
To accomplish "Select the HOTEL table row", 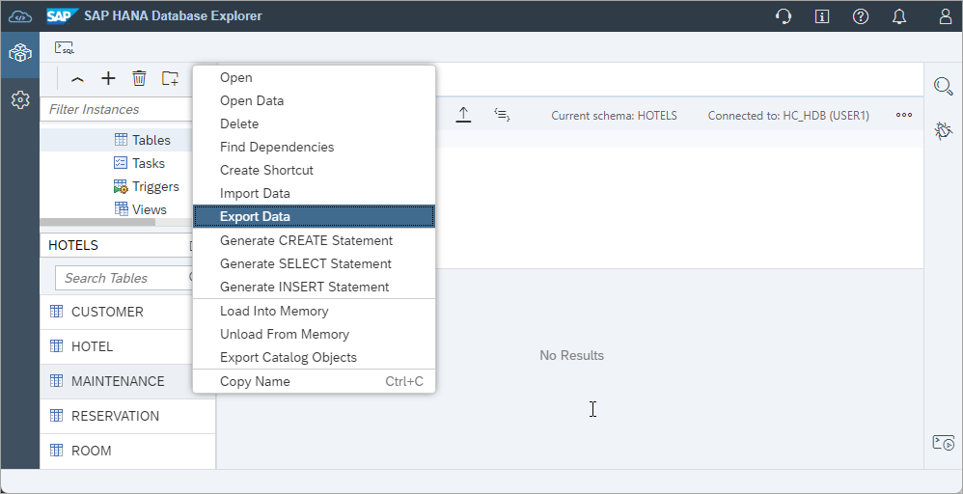I will click(x=117, y=346).
